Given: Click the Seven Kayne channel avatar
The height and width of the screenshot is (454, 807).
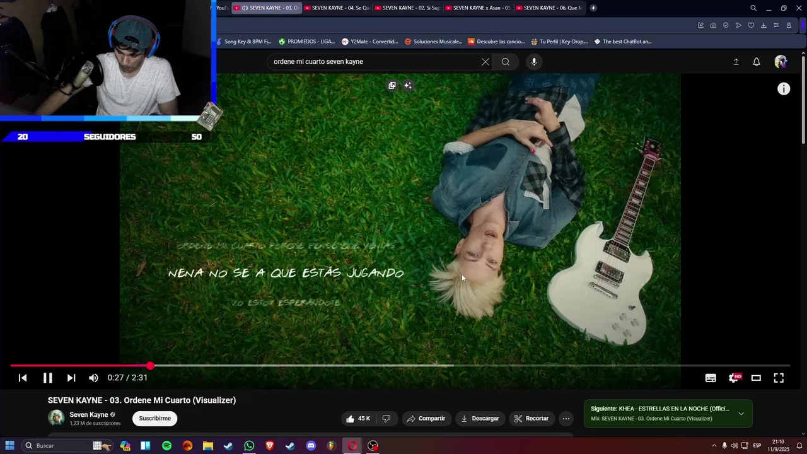Looking at the screenshot, I should pos(56,418).
